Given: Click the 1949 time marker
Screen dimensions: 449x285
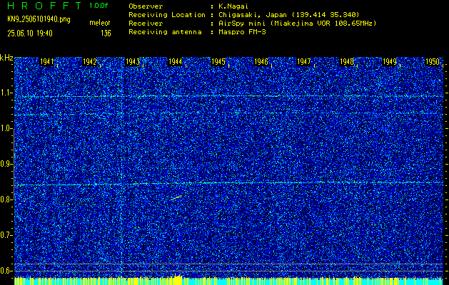Looking at the screenshot, I should (x=390, y=62).
